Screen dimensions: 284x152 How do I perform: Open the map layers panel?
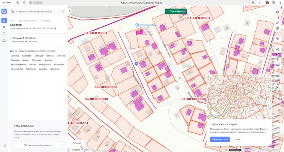tap(277, 12)
